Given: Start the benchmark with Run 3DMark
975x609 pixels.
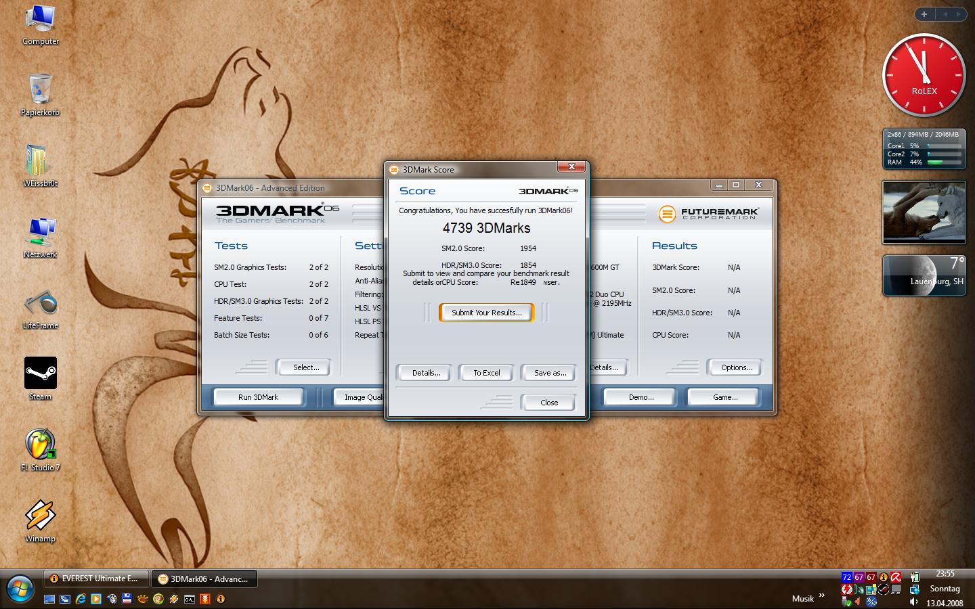Looking at the screenshot, I should coord(258,397).
